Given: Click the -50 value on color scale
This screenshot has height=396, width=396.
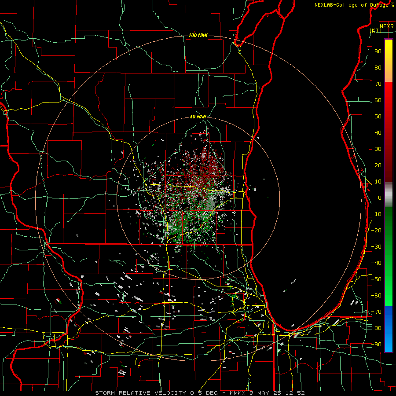Looking at the screenshot, I should (x=376, y=279).
